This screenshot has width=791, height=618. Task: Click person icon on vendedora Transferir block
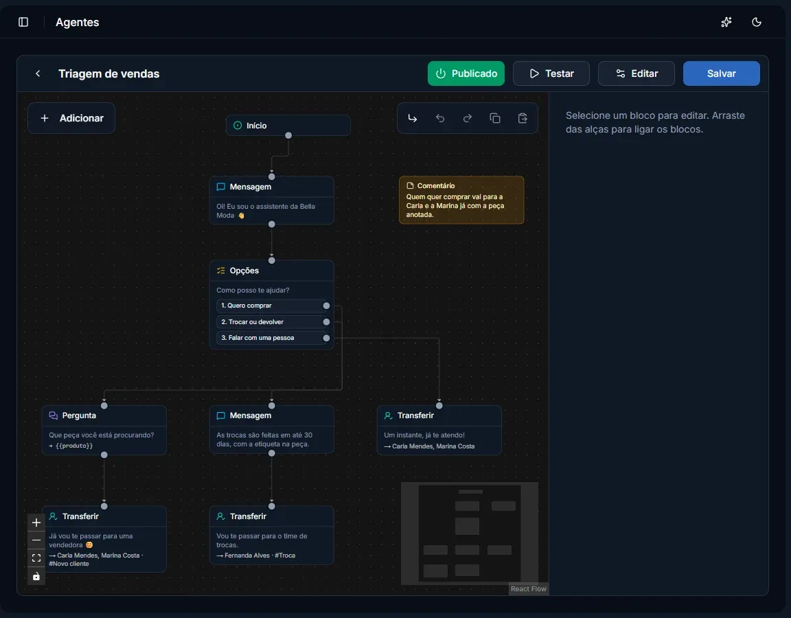[53, 516]
